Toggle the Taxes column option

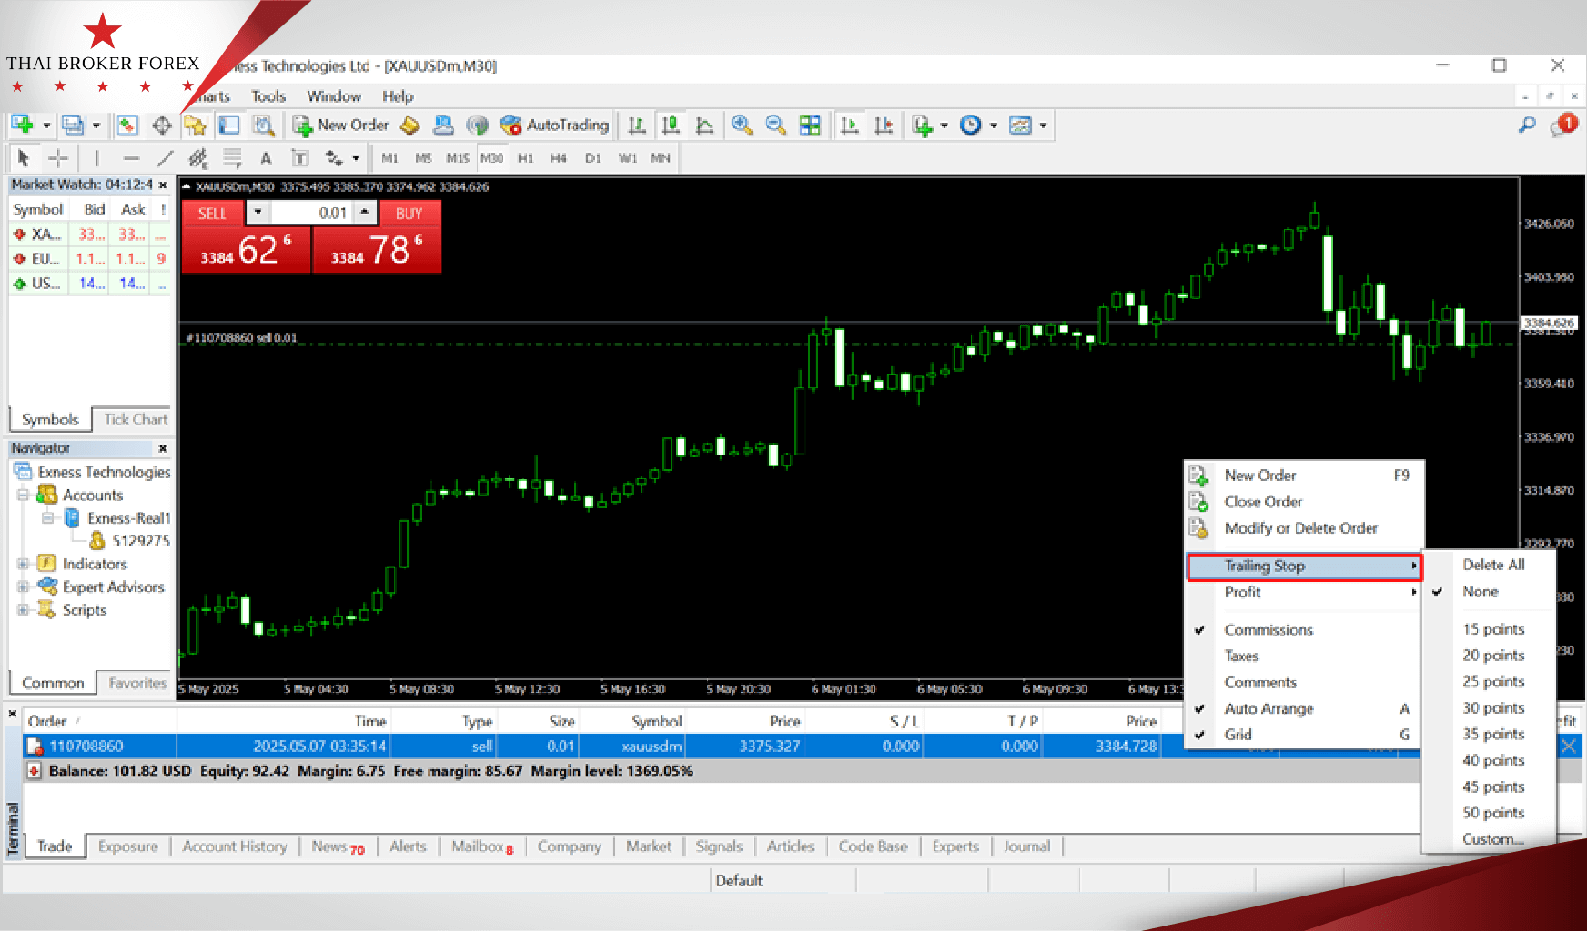click(1304, 656)
